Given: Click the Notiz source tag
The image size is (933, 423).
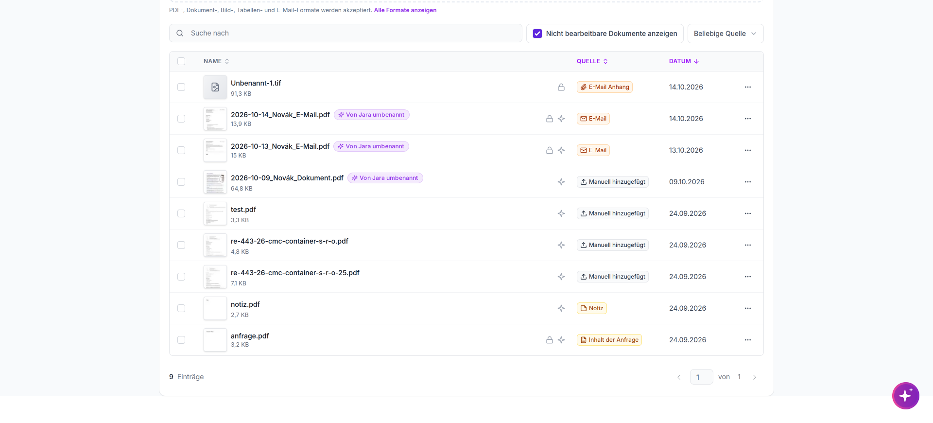Looking at the screenshot, I should click(x=592, y=308).
